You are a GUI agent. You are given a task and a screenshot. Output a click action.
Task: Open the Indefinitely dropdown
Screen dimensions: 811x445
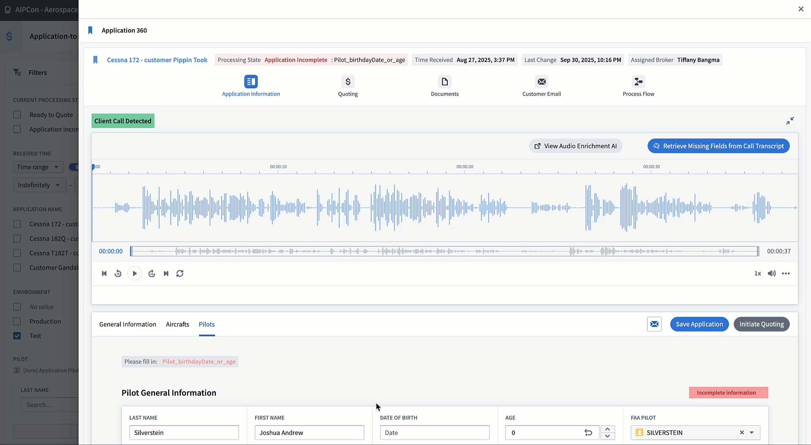click(x=39, y=185)
